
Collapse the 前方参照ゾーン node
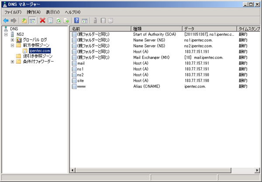(x=12, y=45)
